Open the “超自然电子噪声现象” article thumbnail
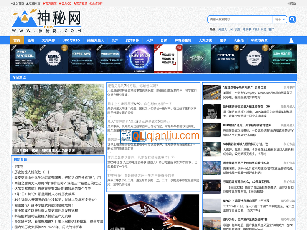Screen dimensions: 307x230 pos(212,92)
